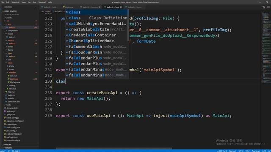Open the Run menu
Screen dimensions: 271x152
coord(34,2)
